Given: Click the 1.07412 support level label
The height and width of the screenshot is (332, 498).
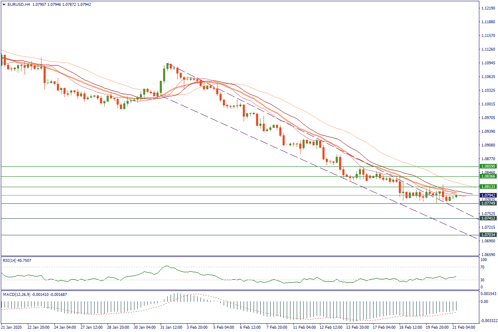Looking at the screenshot, I should [488, 218].
